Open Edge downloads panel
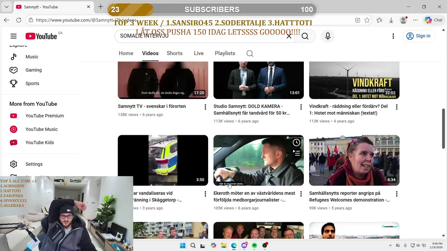The image size is (447, 251). [391, 20]
